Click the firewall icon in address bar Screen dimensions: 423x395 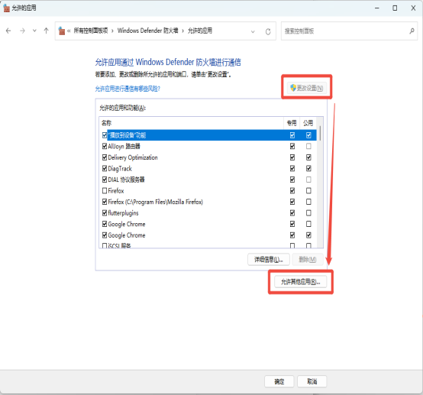(x=62, y=31)
